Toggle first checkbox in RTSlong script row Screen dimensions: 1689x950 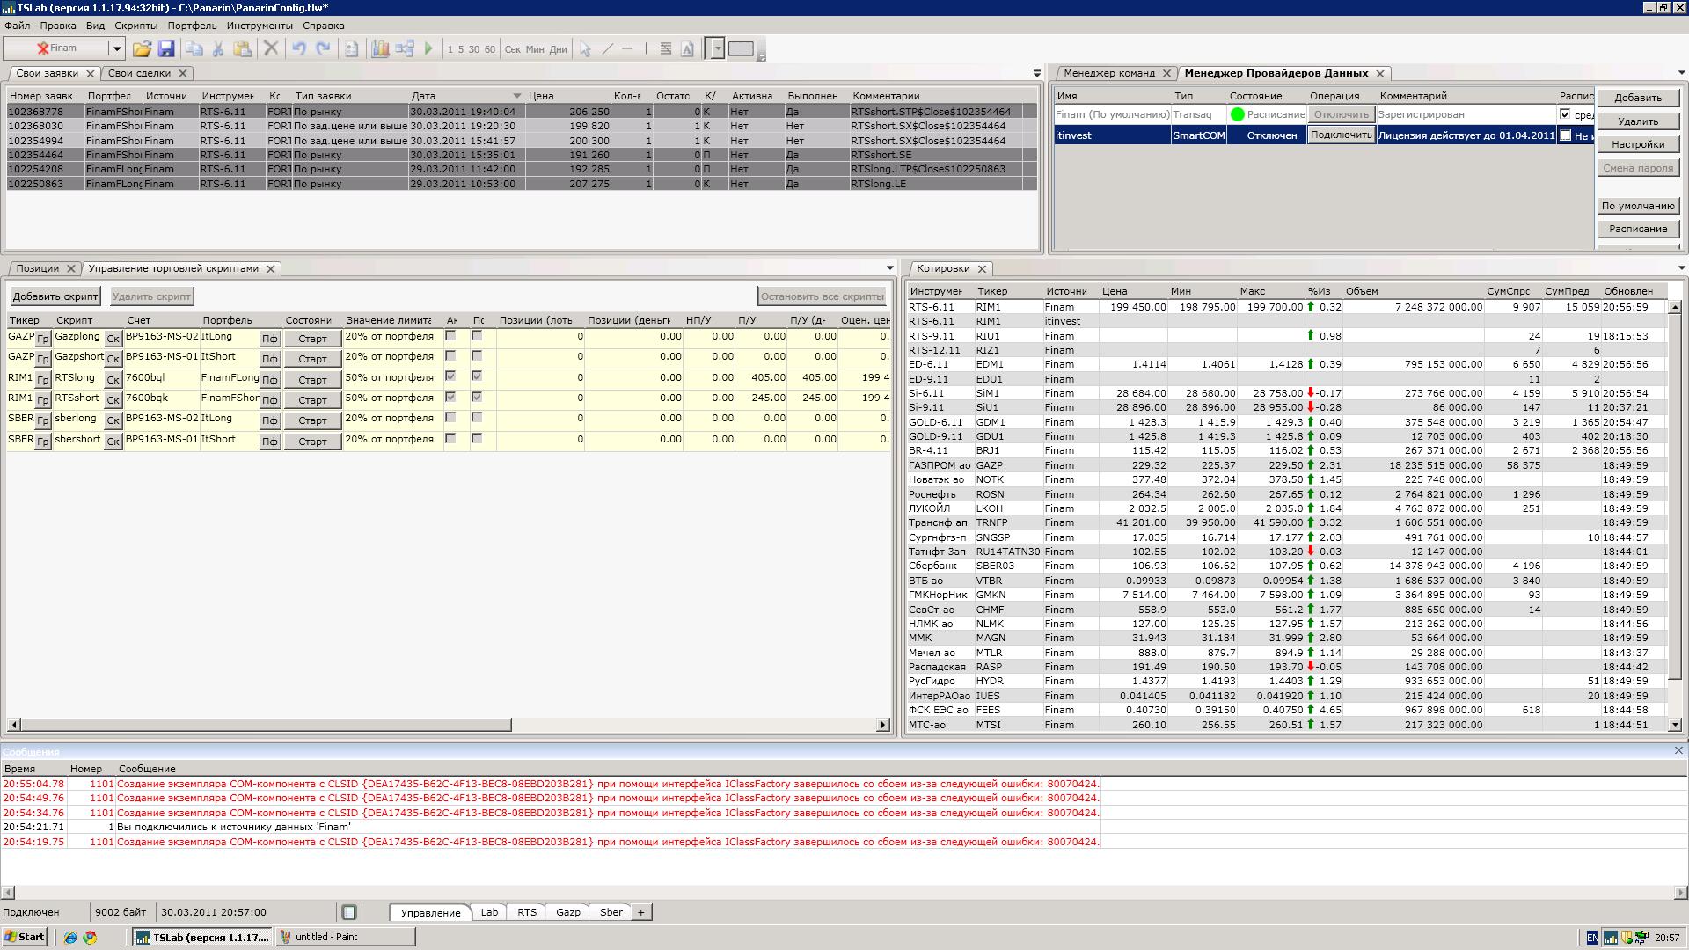point(450,376)
